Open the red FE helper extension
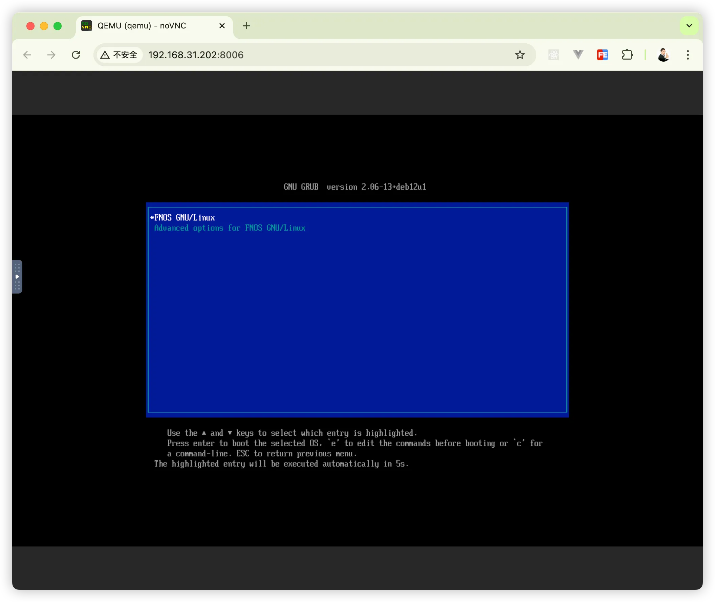 603,55
